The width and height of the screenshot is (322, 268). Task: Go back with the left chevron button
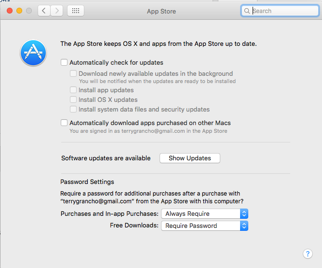click(44, 11)
